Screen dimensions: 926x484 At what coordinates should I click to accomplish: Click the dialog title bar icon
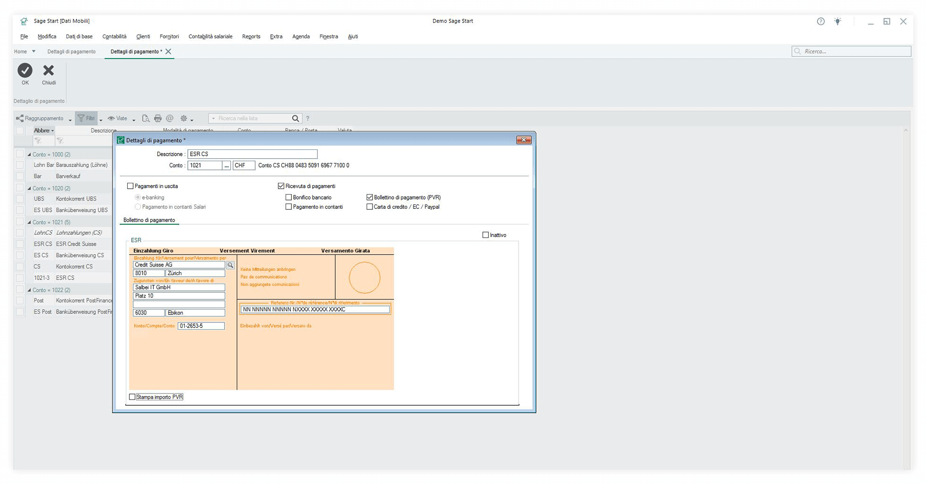click(121, 140)
